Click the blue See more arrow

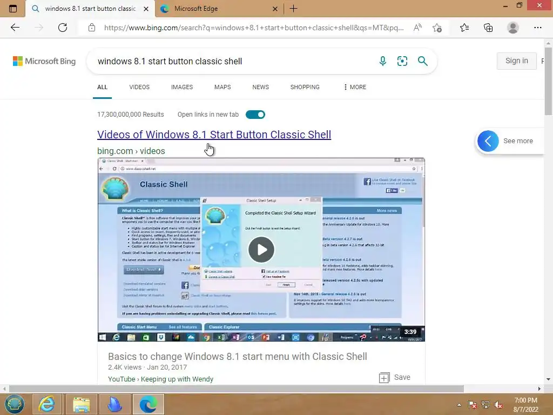(488, 141)
